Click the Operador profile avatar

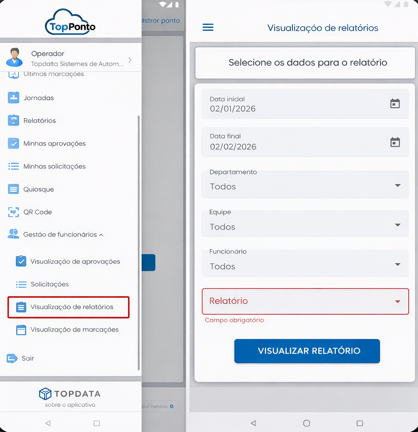point(15,57)
